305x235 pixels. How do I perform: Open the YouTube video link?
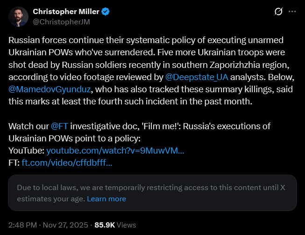(115, 151)
